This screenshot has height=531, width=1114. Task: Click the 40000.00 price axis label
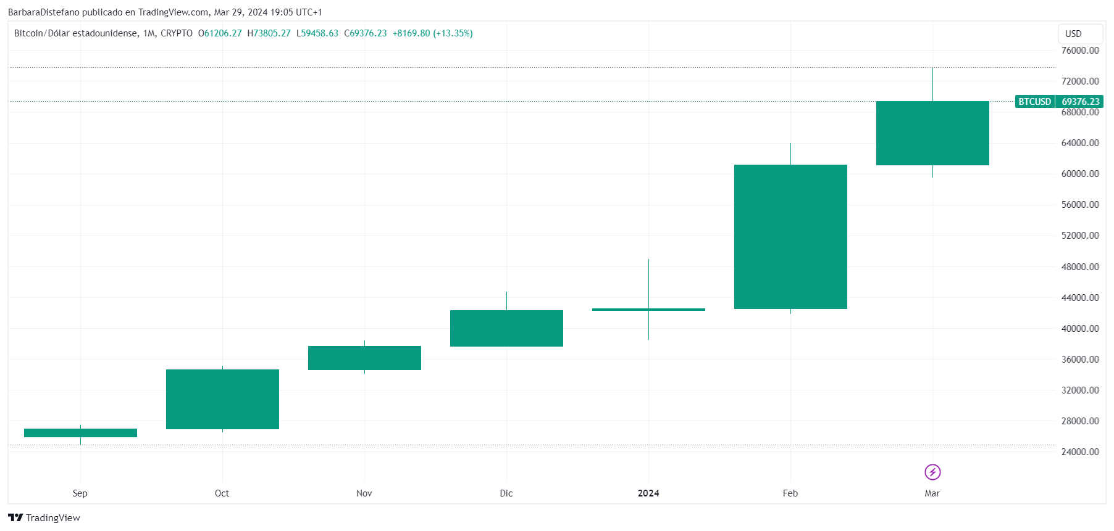1080,329
